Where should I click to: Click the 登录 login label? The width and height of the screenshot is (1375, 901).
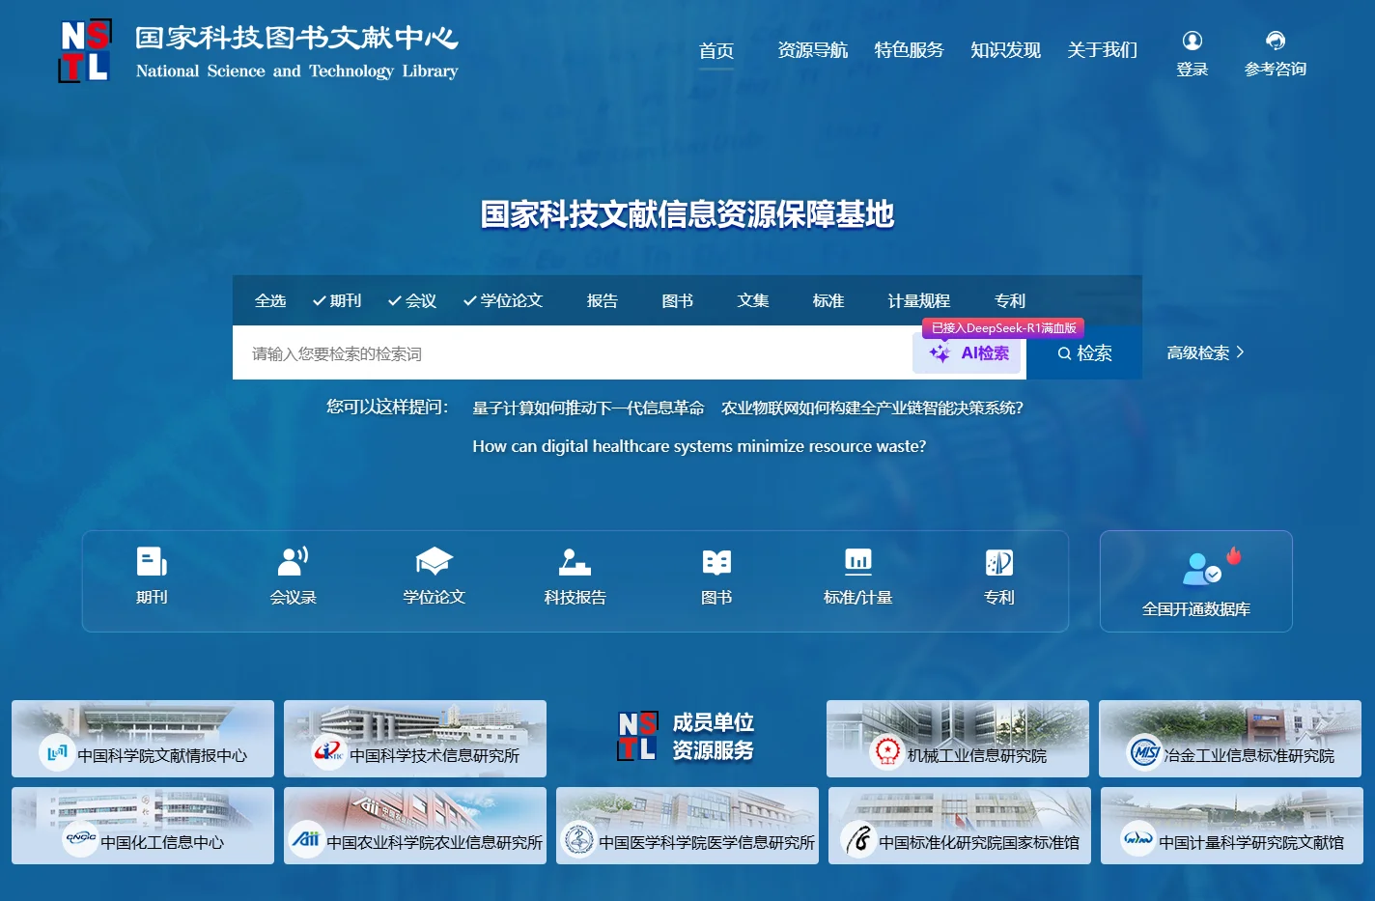coord(1193,70)
